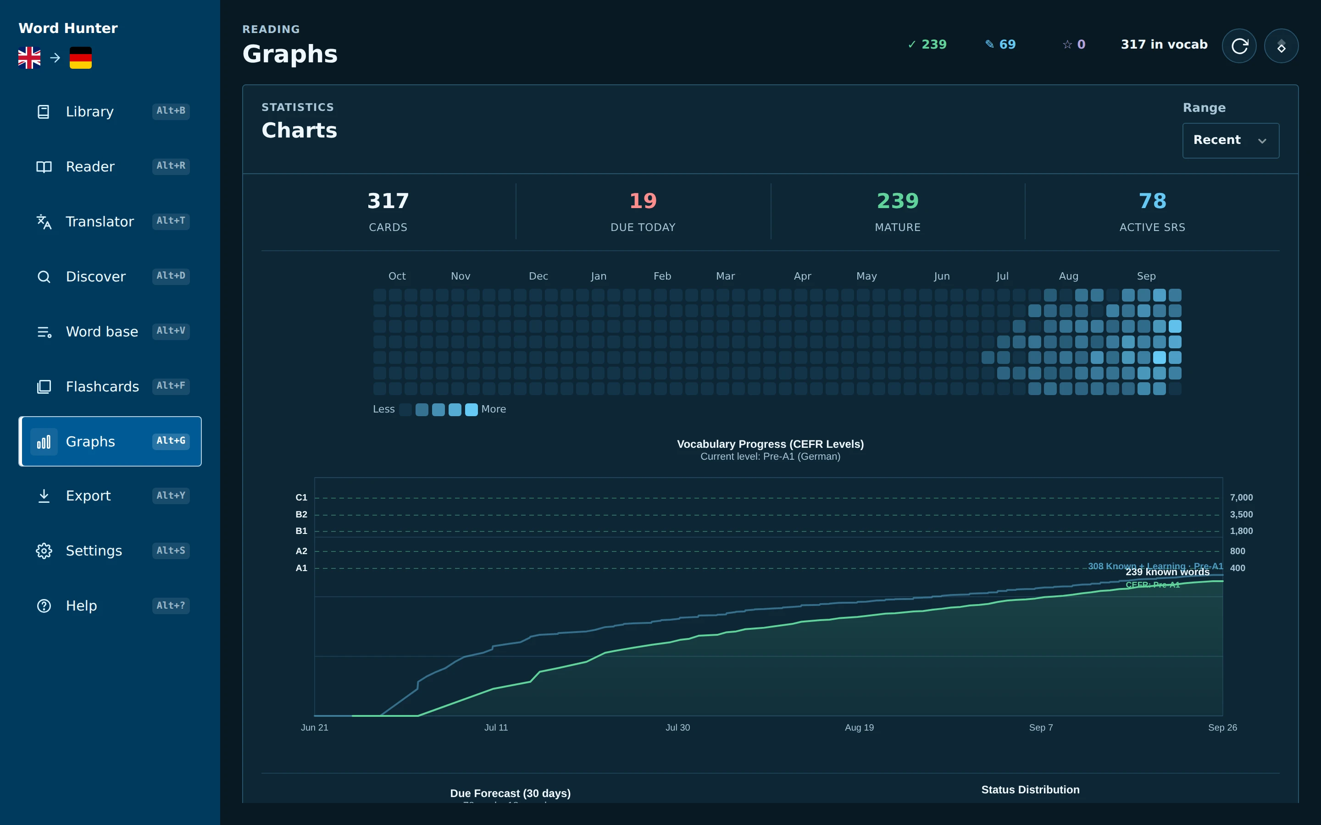Click the refresh button in header
Screen dimensions: 1321x825
1239,46
